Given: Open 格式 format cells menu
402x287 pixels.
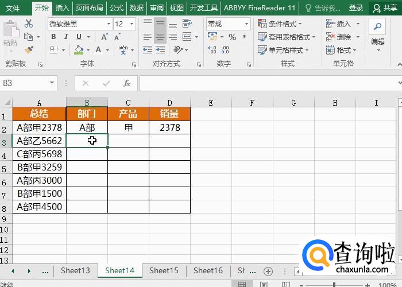Looking at the screenshot, I should (x=341, y=50).
